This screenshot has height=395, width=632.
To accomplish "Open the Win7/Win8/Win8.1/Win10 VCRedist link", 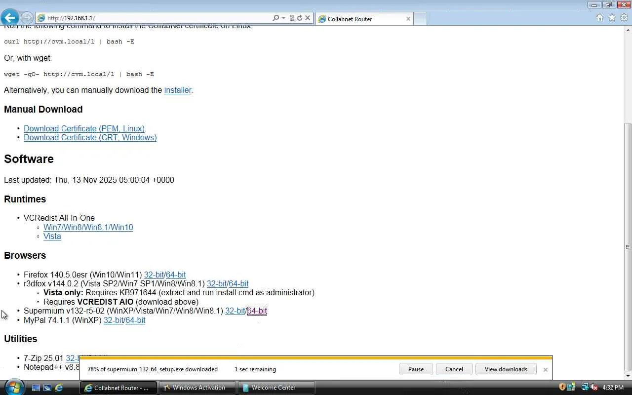I will pos(88,227).
